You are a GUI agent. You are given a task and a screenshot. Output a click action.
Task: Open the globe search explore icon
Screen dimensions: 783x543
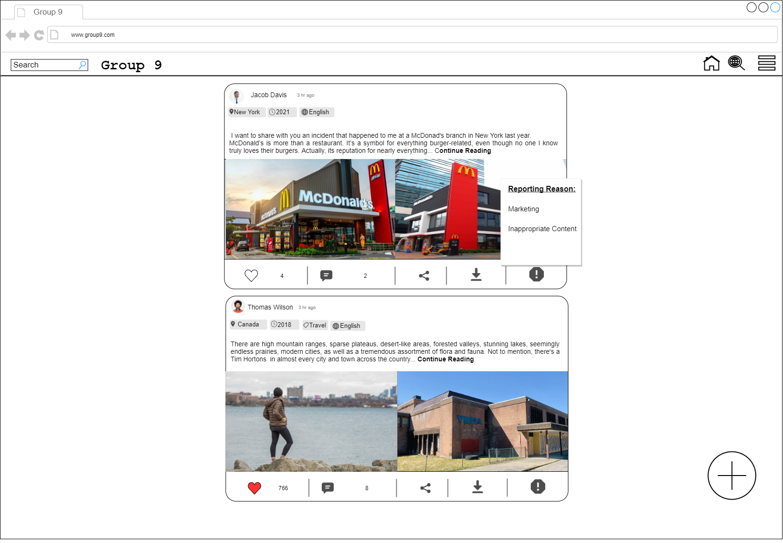pos(736,63)
